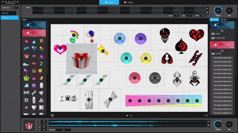The height and width of the screenshot is (133, 238).
Task: Select Scene A in scene list
Action: click(10, 17)
